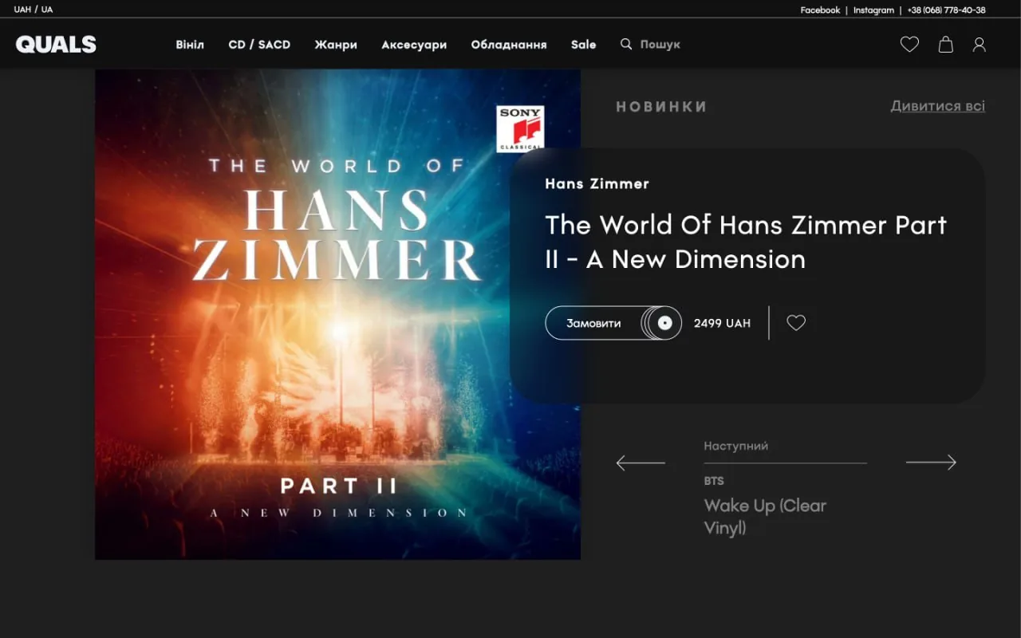Click the QUALS logo

(56, 45)
